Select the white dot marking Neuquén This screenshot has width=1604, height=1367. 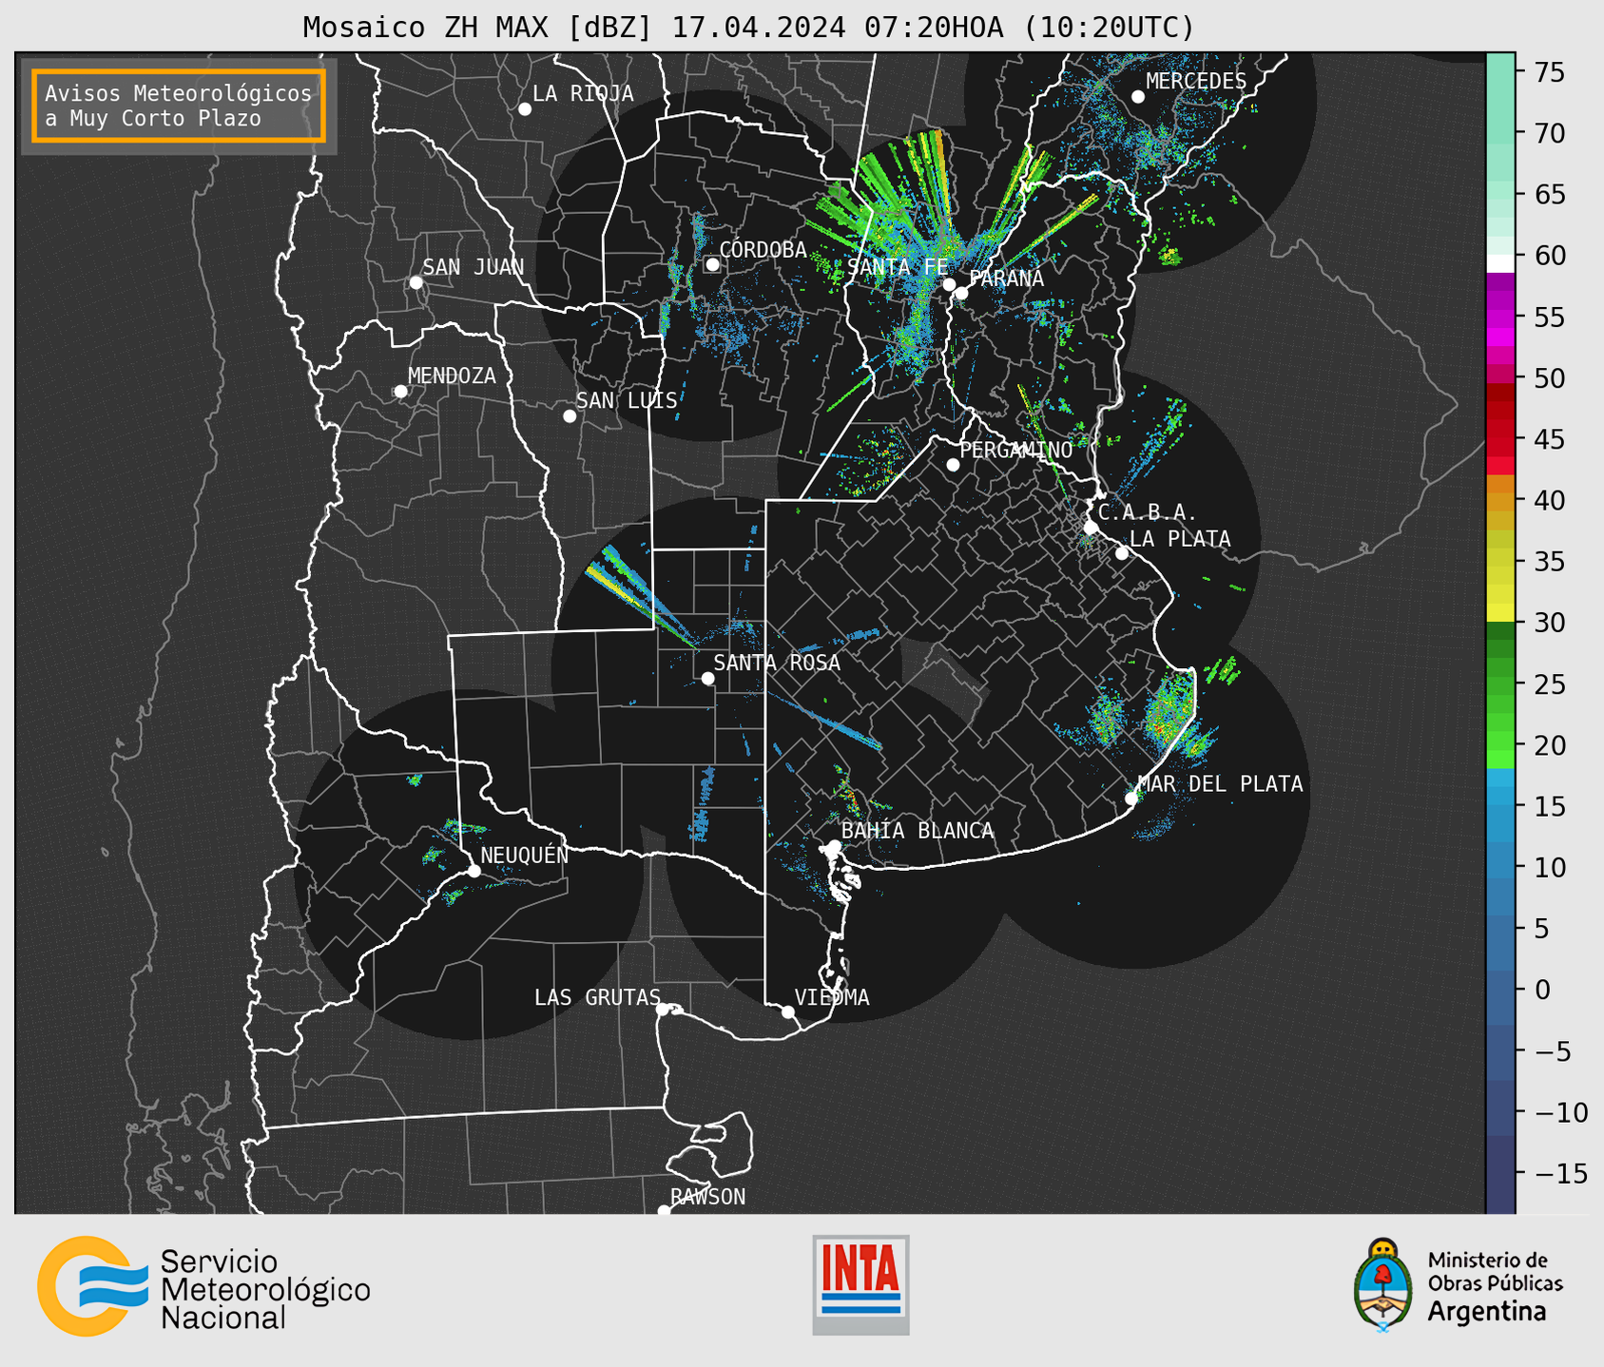point(473,871)
